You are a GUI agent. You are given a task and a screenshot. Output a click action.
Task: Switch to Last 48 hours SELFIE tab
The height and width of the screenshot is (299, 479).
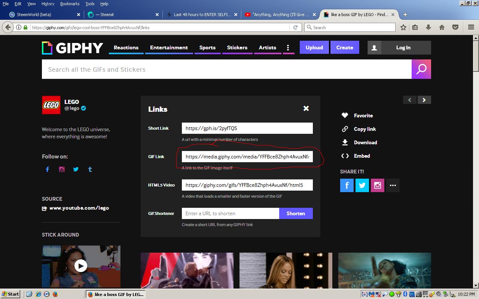(x=201, y=15)
